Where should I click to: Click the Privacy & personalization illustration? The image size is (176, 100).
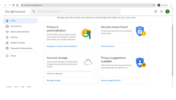point(86,33)
